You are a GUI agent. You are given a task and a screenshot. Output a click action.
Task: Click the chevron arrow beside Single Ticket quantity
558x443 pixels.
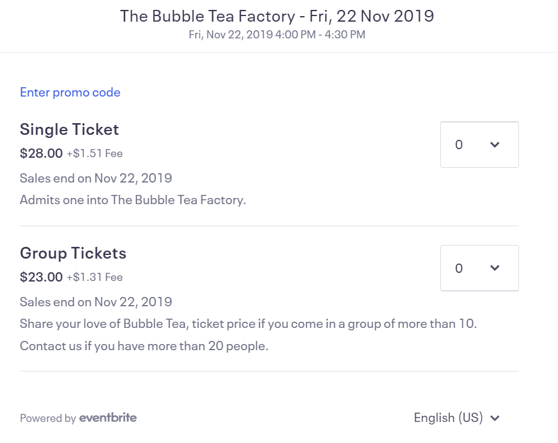point(494,145)
